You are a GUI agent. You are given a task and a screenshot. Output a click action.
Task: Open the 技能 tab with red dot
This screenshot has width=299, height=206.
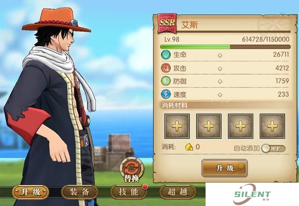pos(129,192)
